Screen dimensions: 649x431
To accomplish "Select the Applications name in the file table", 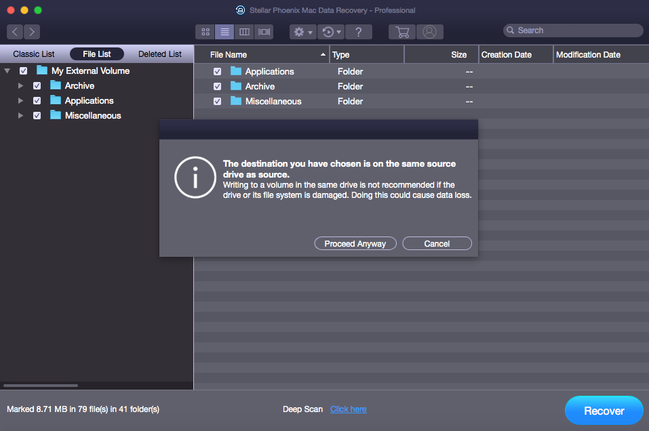I will click(269, 72).
